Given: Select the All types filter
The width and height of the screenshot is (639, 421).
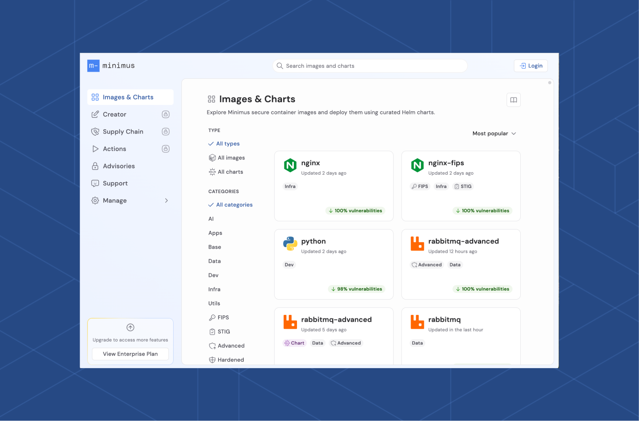Looking at the screenshot, I should point(224,143).
